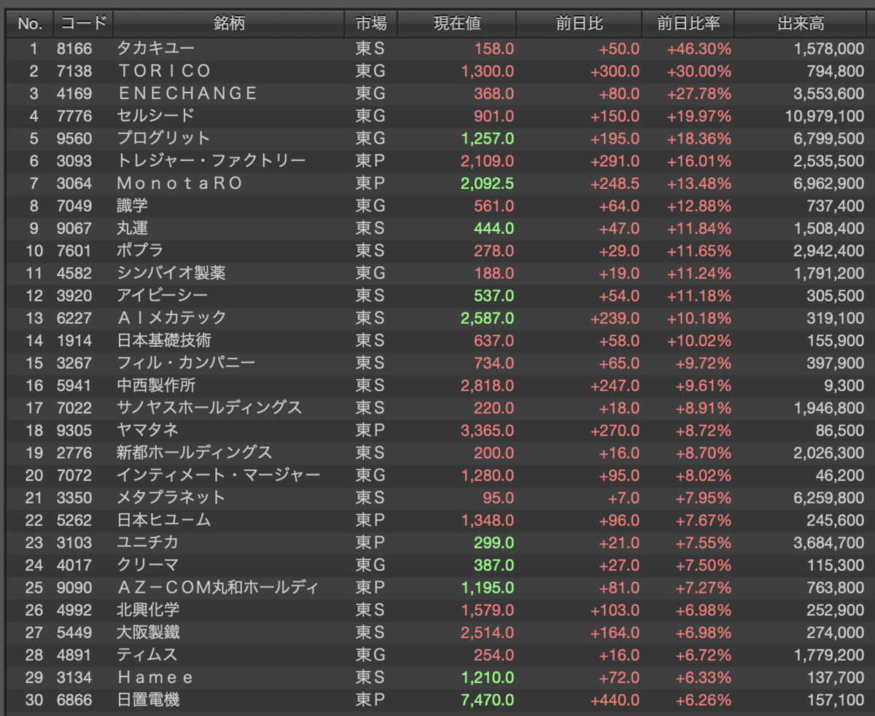Click stock code 3093

click(x=74, y=161)
